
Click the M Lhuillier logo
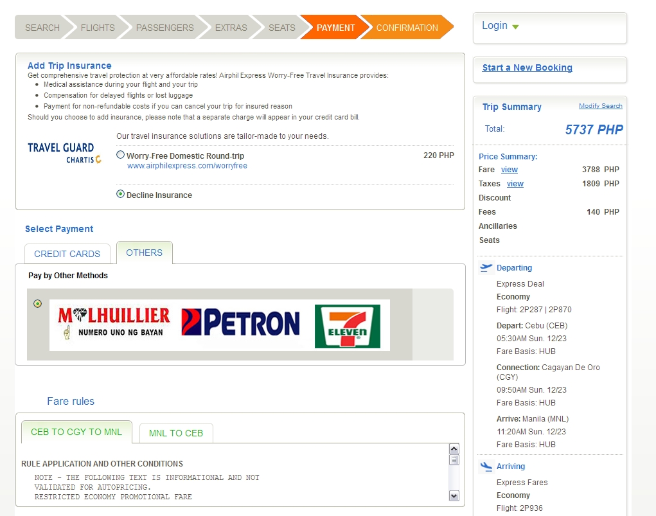coord(114,323)
